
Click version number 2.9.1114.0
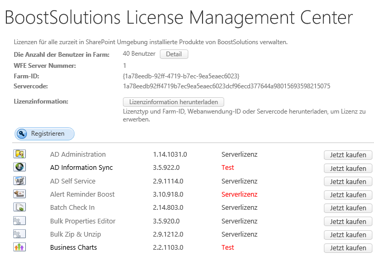pos(168,181)
